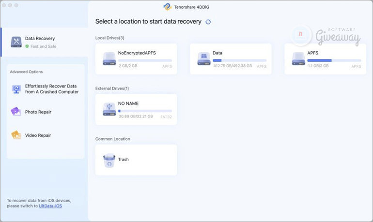Click the Trash bin icon

click(x=109, y=160)
